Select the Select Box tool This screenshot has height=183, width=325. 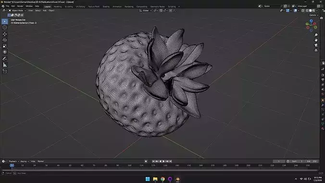[x=5, y=21]
